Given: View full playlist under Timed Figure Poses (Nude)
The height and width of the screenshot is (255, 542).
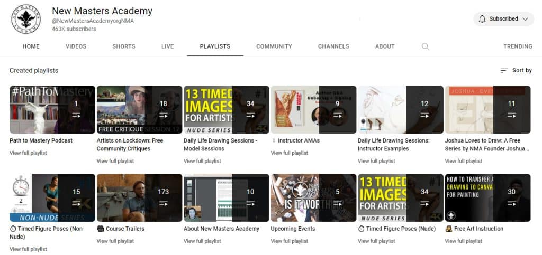Looking at the screenshot, I should [377, 241].
